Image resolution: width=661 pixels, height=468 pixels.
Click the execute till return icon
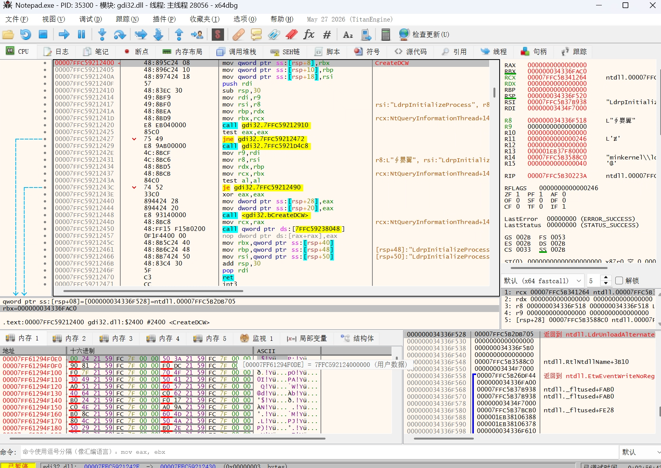click(179, 35)
